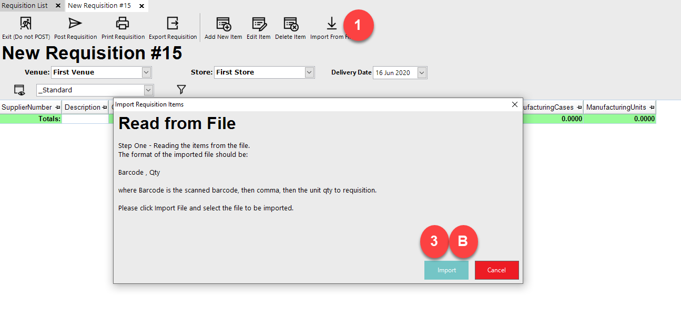This screenshot has width=681, height=330.
Task: Click the Add New Item icon
Action: (223, 24)
